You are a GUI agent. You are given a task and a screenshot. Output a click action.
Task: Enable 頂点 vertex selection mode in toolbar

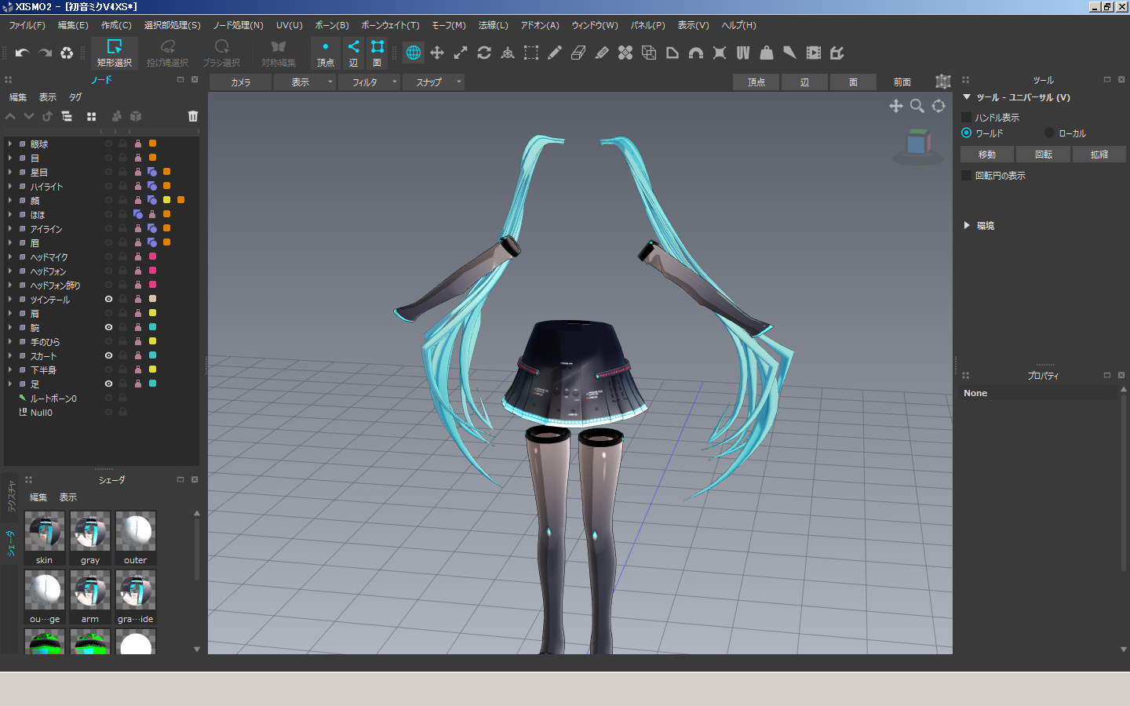[x=326, y=53]
